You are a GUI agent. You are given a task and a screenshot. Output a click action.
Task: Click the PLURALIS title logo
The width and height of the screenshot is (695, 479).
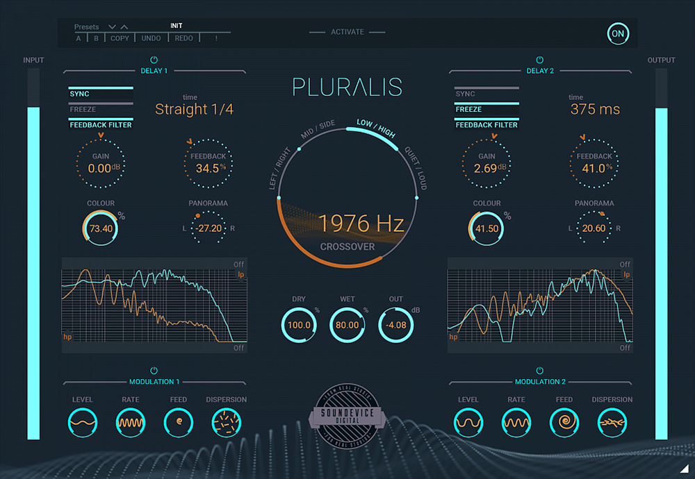click(x=347, y=87)
